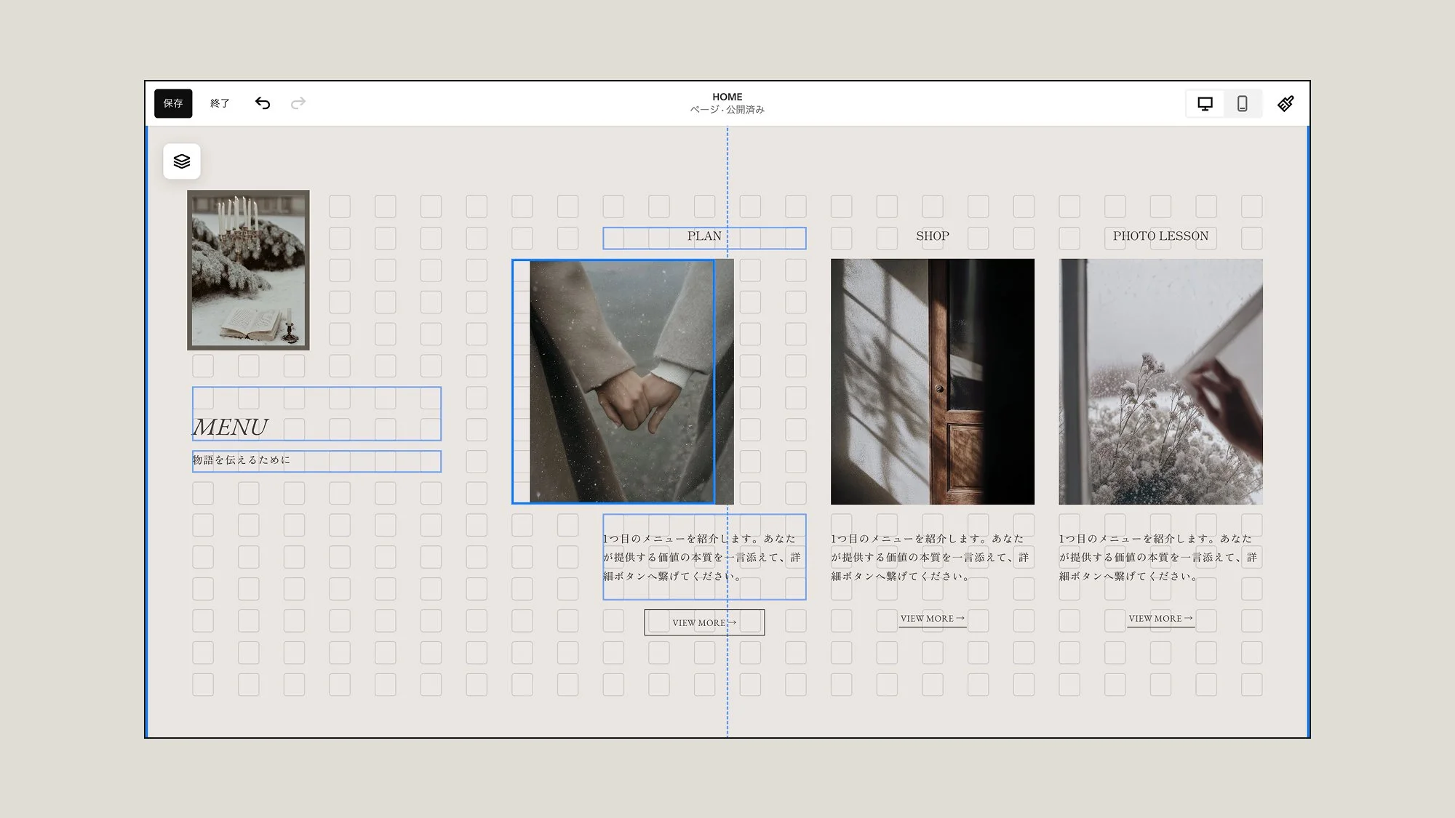This screenshot has height=818, width=1455.
Task: Select the SHOP heading text
Action: tap(932, 236)
